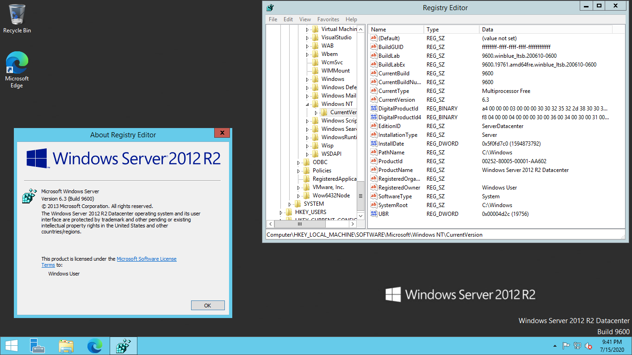
Task: Click the Data column header
Action: (545, 30)
